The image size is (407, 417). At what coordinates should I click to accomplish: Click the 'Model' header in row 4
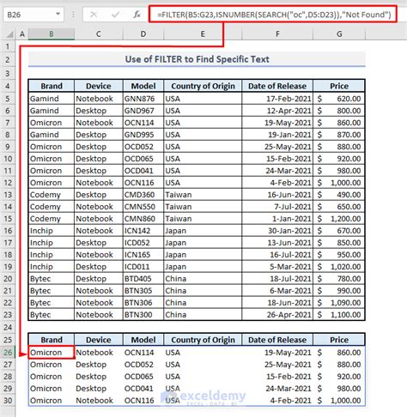coord(143,86)
